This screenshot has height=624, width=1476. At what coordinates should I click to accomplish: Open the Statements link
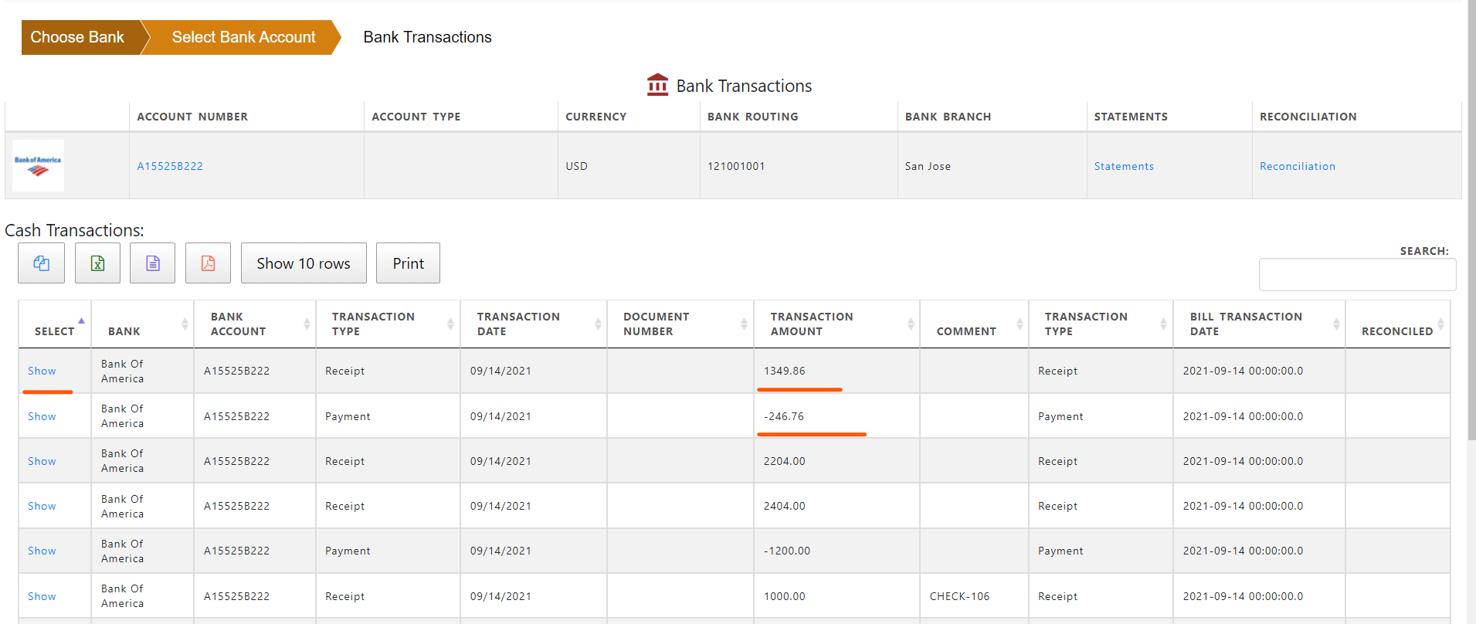(x=1124, y=166)
